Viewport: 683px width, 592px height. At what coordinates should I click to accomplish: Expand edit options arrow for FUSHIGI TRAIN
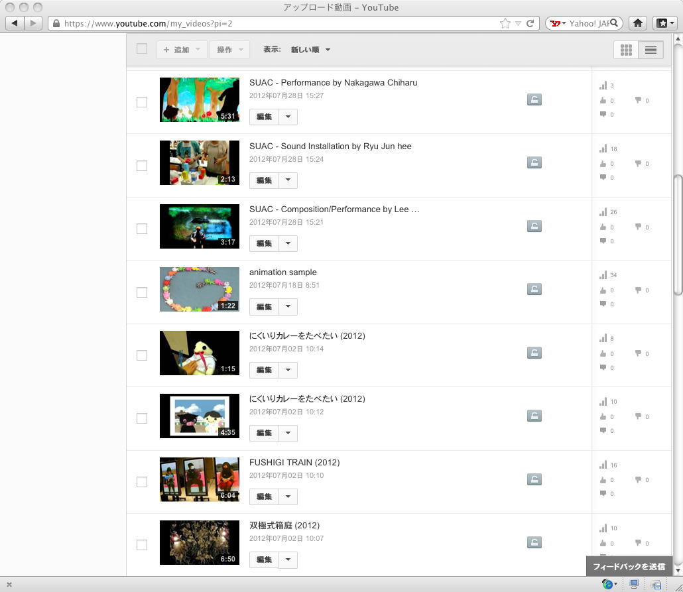tap(288, 497)
